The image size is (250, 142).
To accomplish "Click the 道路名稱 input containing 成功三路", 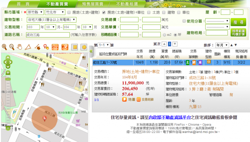I will click(x=48, y=35).
